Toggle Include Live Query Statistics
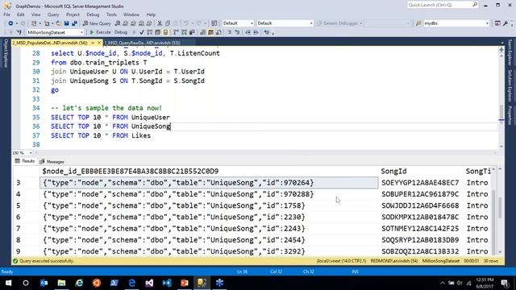The height and width of the screenshot is (290, 516). (x=184, y=32)
